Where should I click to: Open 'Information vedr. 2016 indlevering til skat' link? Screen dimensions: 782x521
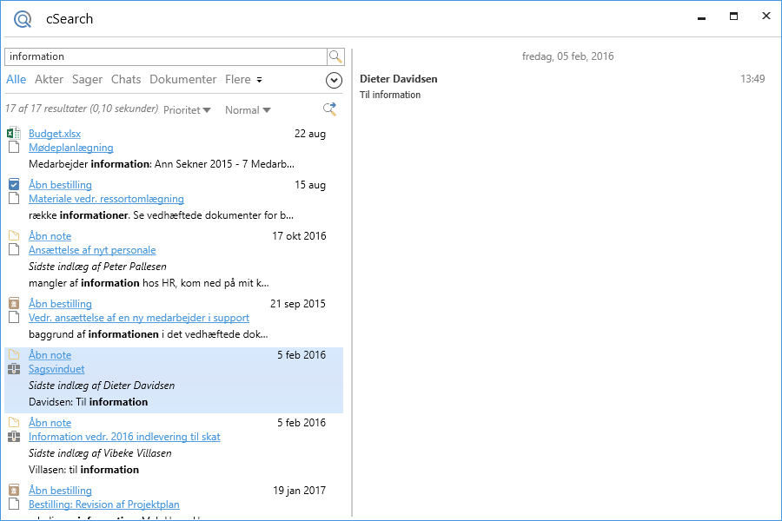pyautogui.click(x=124, y=437)
